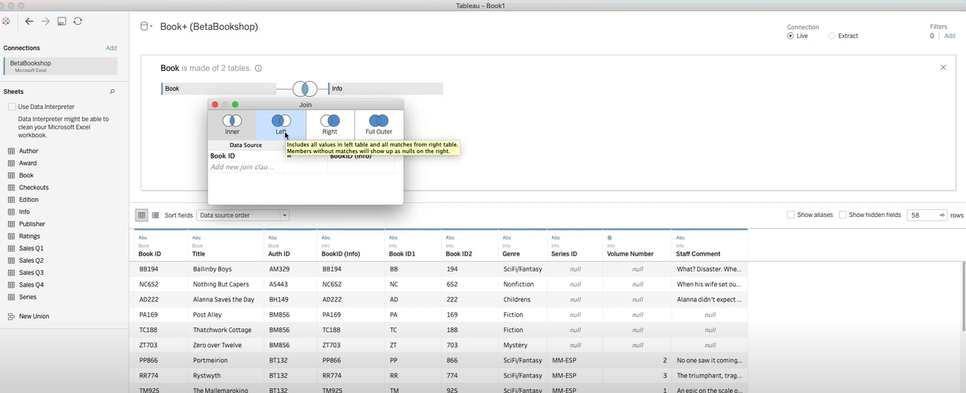Select the Live connection radio button
This screenshot has height=393, width=966.
click(790, 36)
